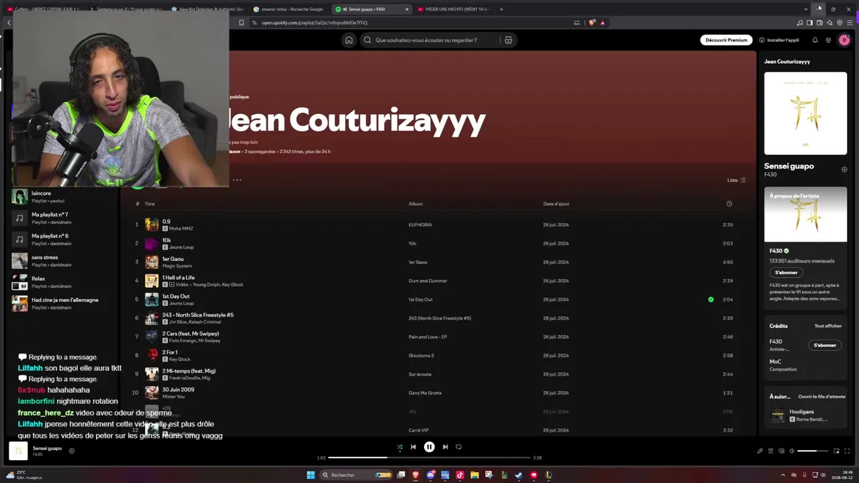Image resolution: width=859 pixels, height=483 pixels.
Task: Open the EUPHORIA album link
Action: tap(420, 225)
